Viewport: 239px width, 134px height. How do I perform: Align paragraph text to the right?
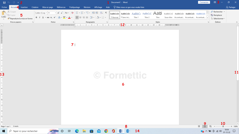click(x=84, y=17)
